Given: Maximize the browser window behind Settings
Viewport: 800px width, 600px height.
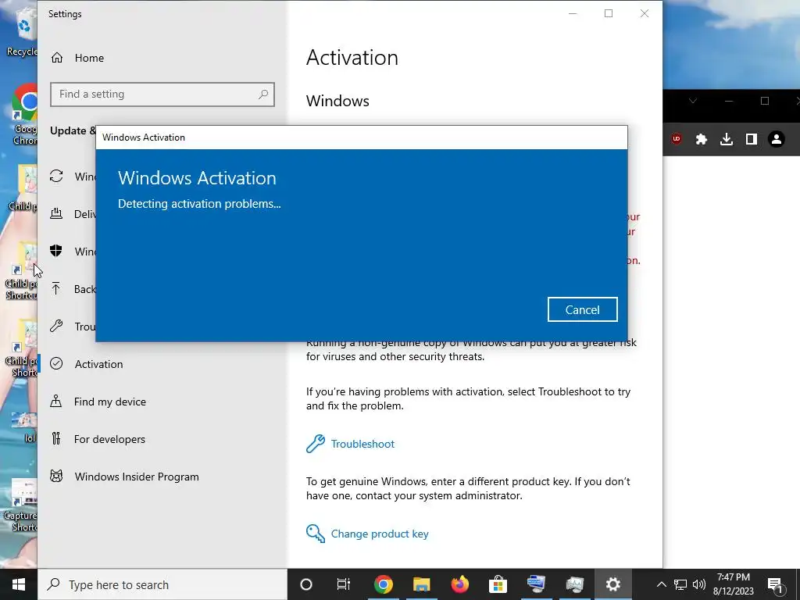Looking at the screenshot, I should [765, 101].
